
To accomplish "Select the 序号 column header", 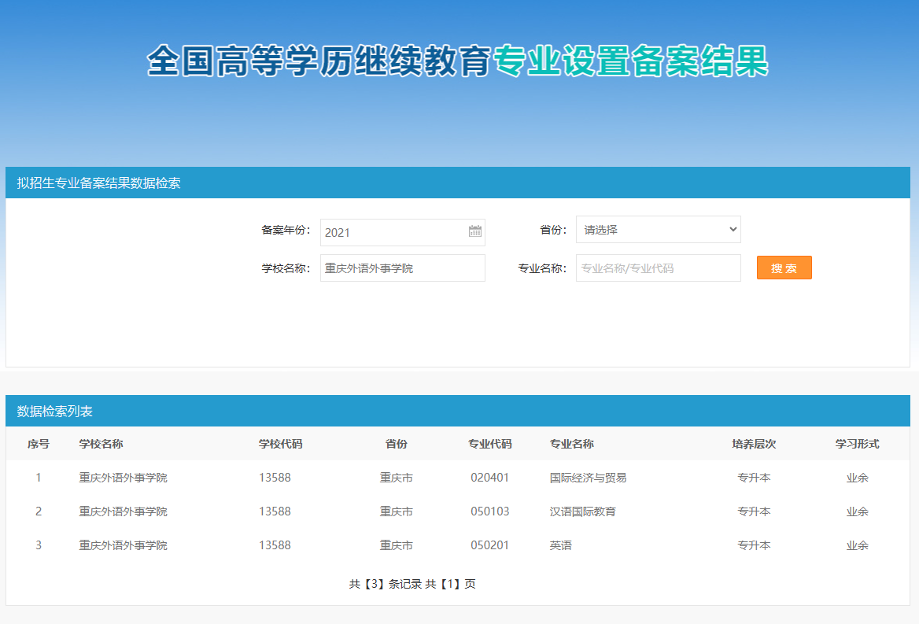I will [x=38, y=444].
